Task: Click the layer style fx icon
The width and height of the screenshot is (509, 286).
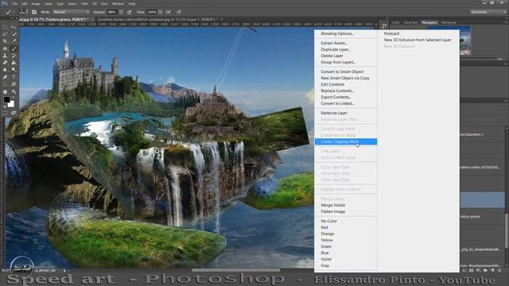Action: point(464,270)
